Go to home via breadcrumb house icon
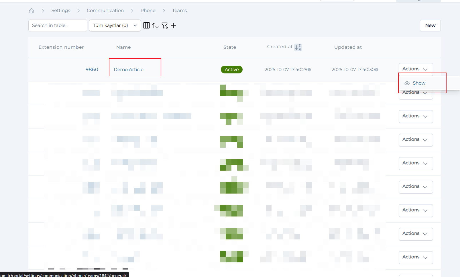This screenshot has width=460, height=277. 32,11
